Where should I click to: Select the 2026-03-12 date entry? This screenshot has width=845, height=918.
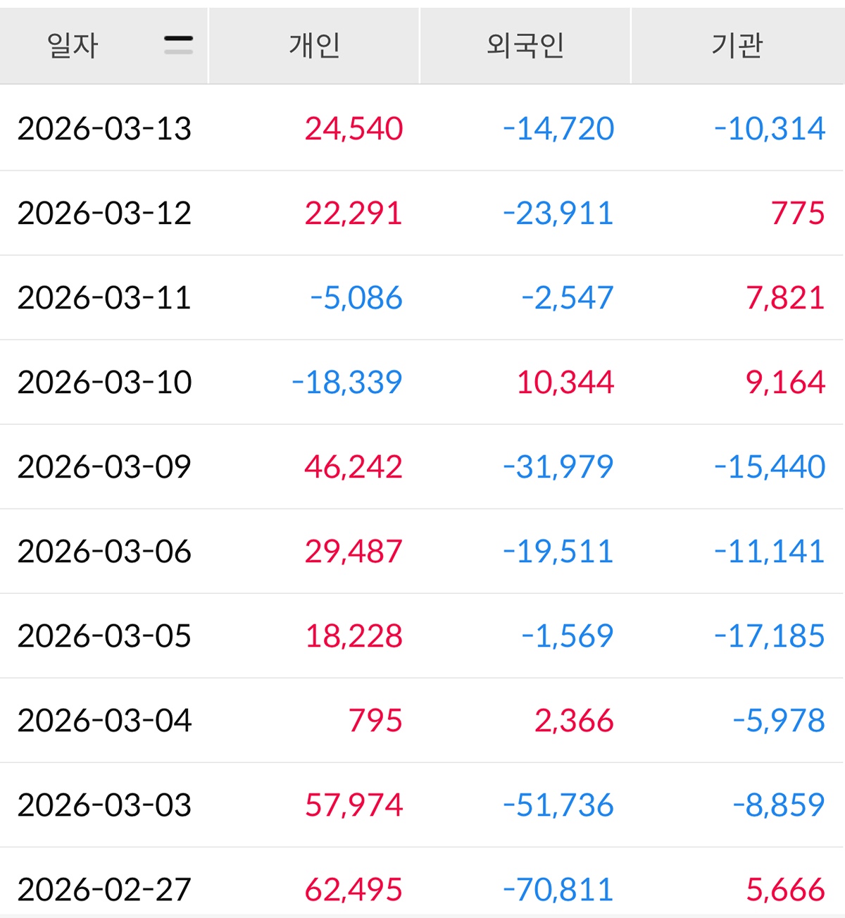coord(104,213)
